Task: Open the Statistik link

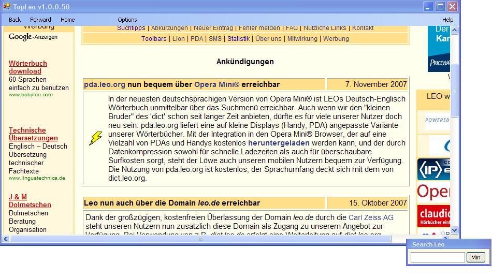Action: pos(238,39)
